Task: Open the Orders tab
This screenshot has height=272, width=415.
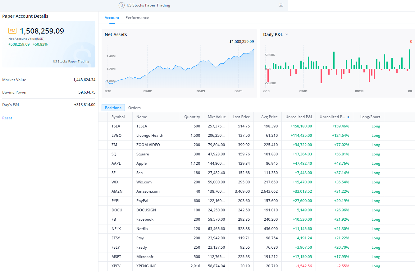Action: (x=134, y=108)
